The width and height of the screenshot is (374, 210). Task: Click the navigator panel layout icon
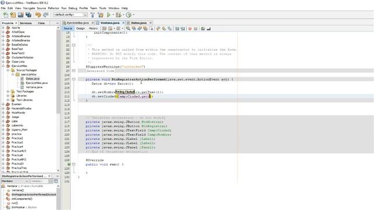[x=56, y=181]
